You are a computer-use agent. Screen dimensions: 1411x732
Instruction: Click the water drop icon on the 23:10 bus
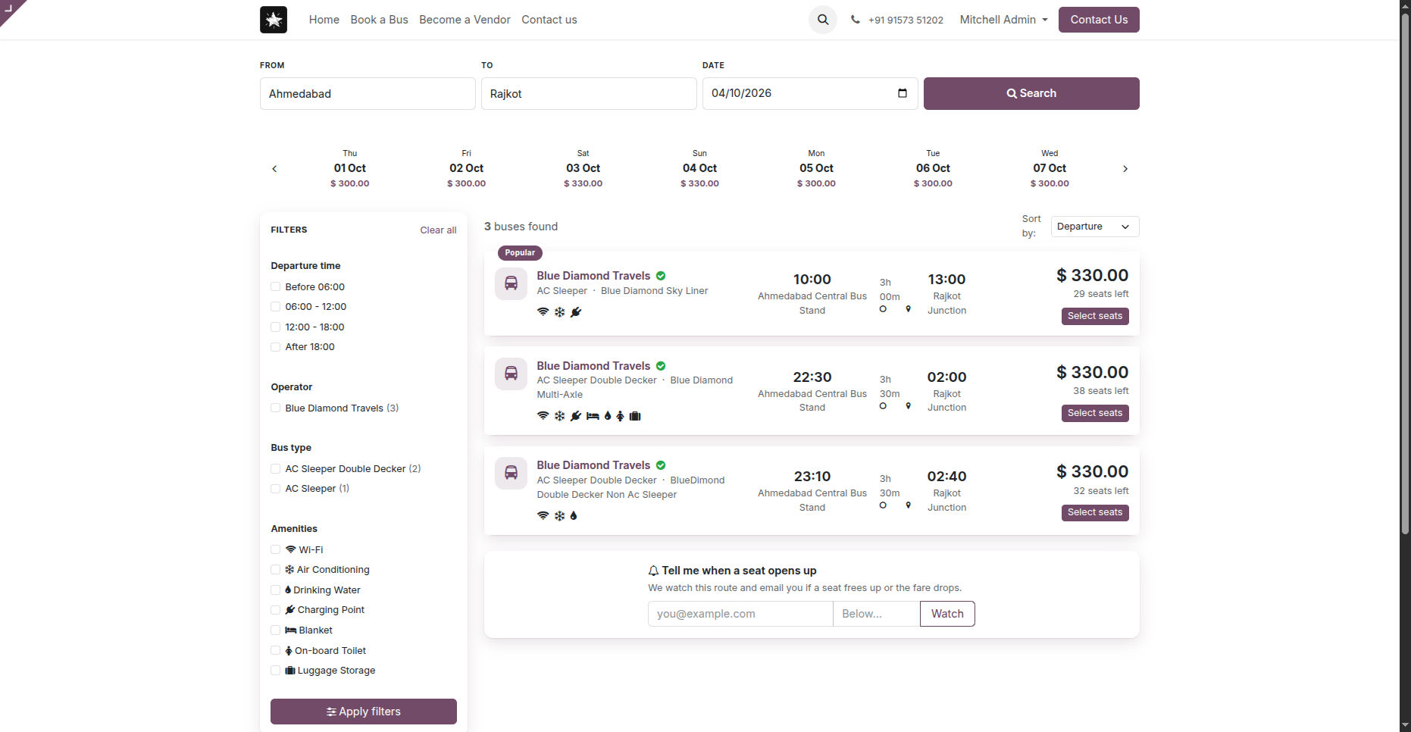click(574, 516)
